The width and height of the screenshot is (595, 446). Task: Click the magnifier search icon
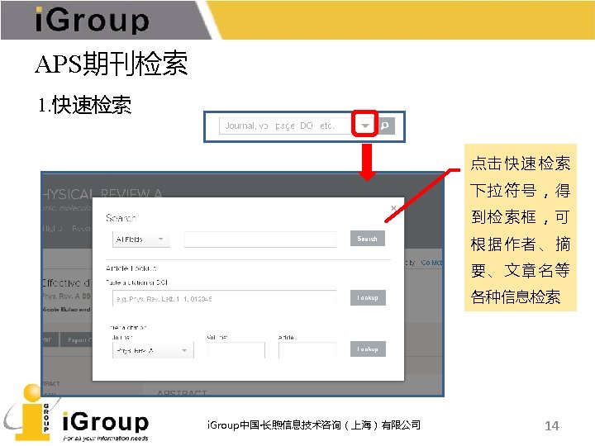[385, 126]
